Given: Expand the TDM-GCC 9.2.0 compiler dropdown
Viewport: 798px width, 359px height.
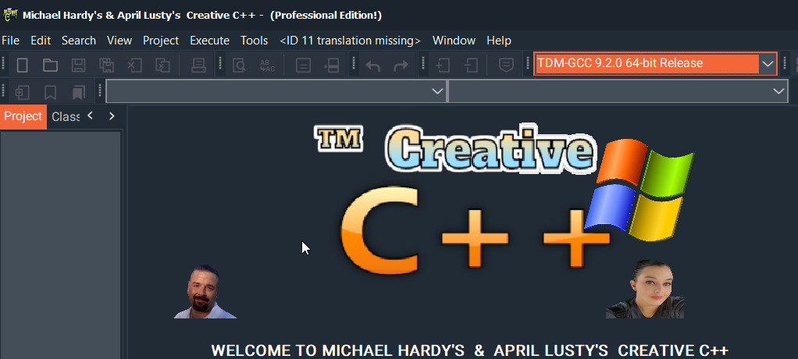Looking at the screenshot, I should (768, 63).
